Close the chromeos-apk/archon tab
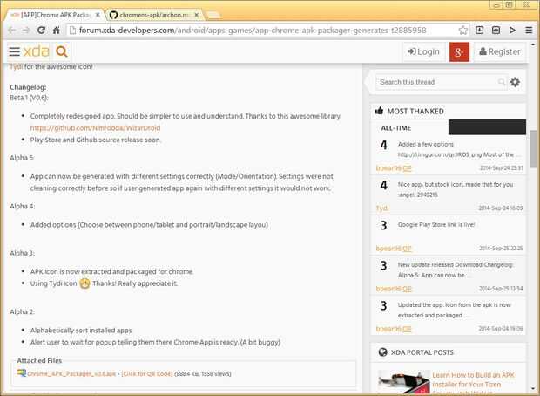540x396 pixels. [197, 15]
